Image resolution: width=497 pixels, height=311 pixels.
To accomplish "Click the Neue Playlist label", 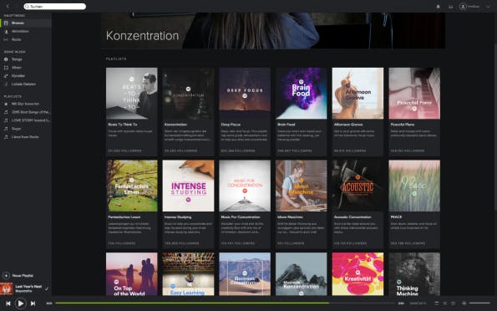I will pos(23,275).
